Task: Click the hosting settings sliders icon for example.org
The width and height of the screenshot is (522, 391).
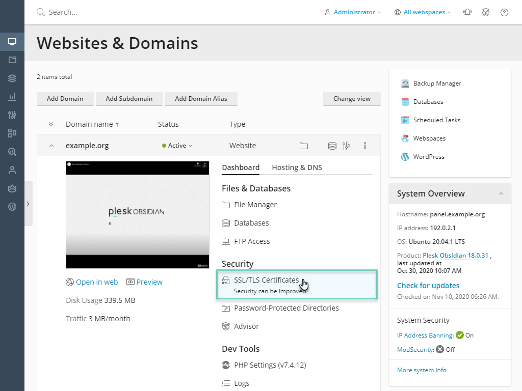Action: [x=347, y=146]
